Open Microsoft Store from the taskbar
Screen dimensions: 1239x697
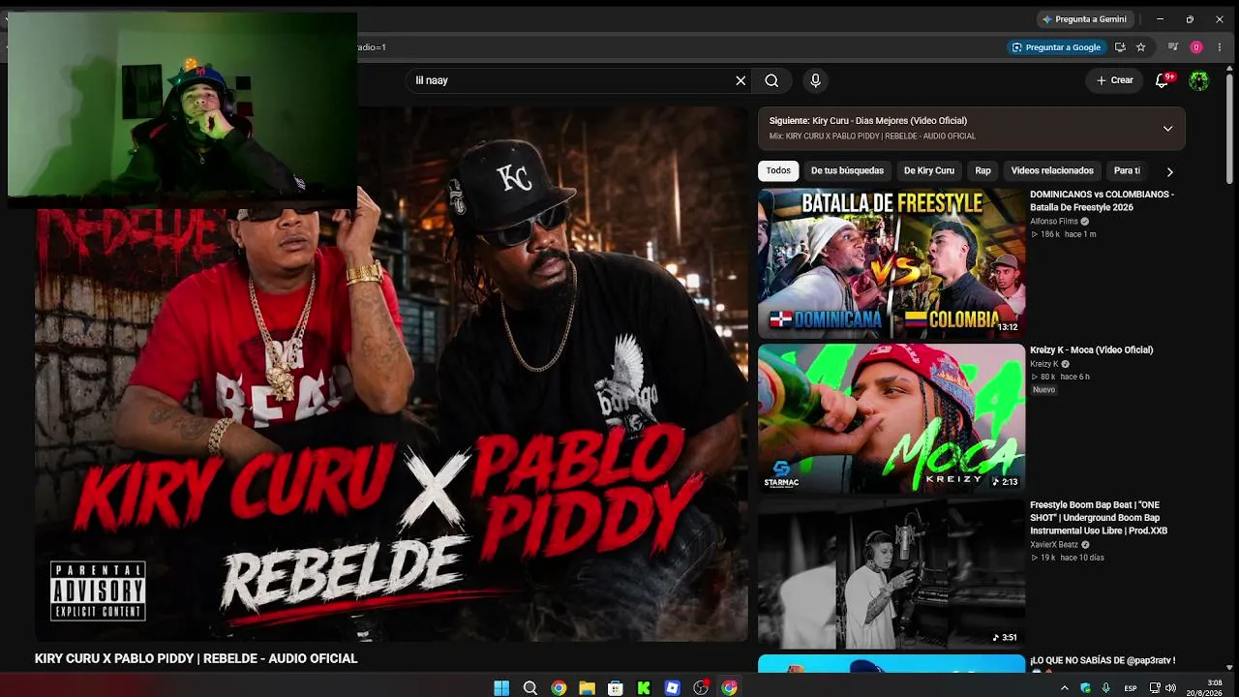click(x=615, y=688)
